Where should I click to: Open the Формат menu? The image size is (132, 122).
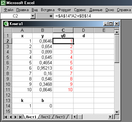tap(64, 10)
